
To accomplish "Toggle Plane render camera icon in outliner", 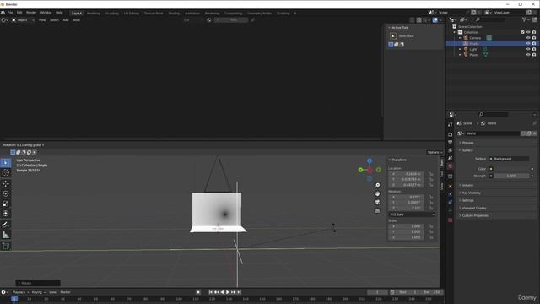I will point(534,55).
